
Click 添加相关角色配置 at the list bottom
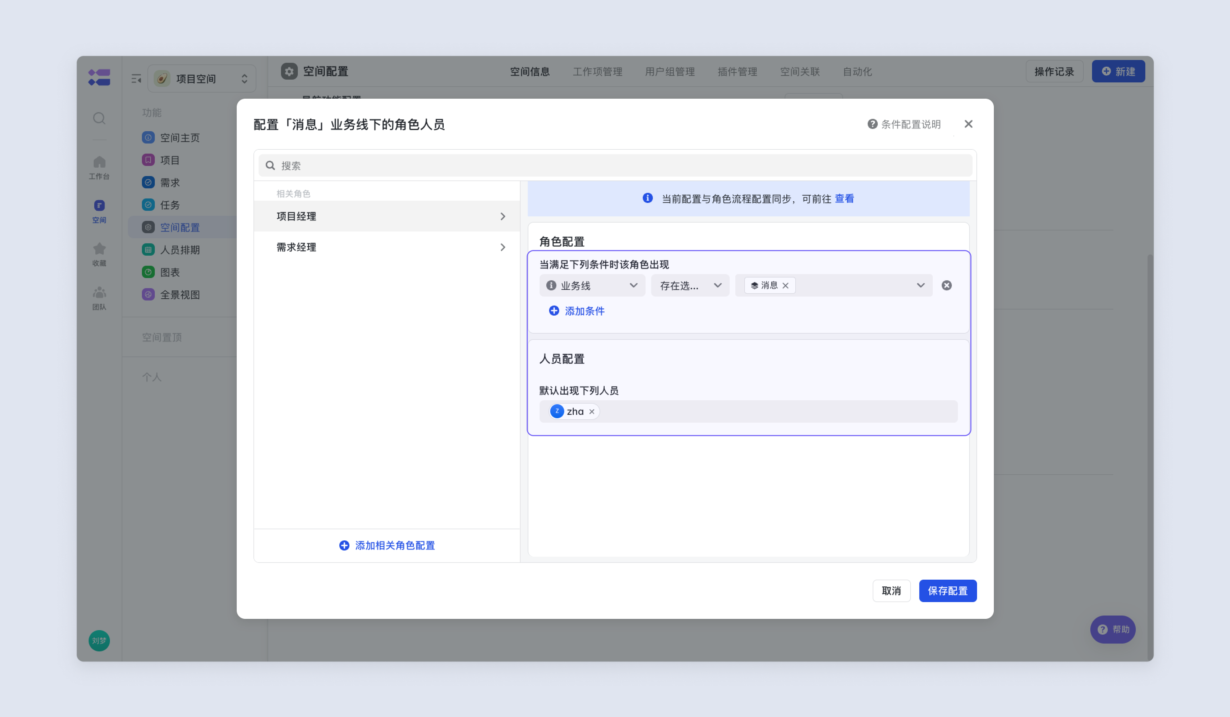point(387,545)
